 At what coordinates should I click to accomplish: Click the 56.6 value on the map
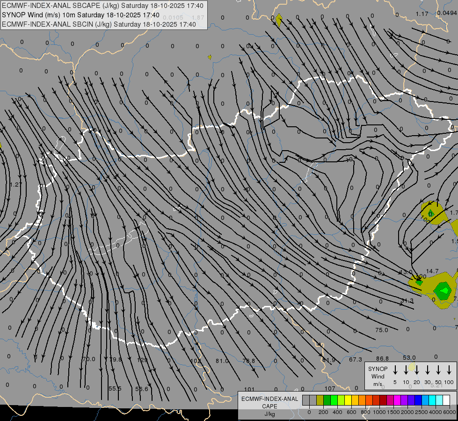click(142, 389)
